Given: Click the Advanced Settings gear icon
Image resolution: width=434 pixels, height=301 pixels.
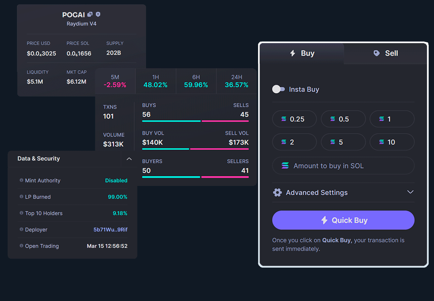Looking at the screenshot, I should coord(277,193).
